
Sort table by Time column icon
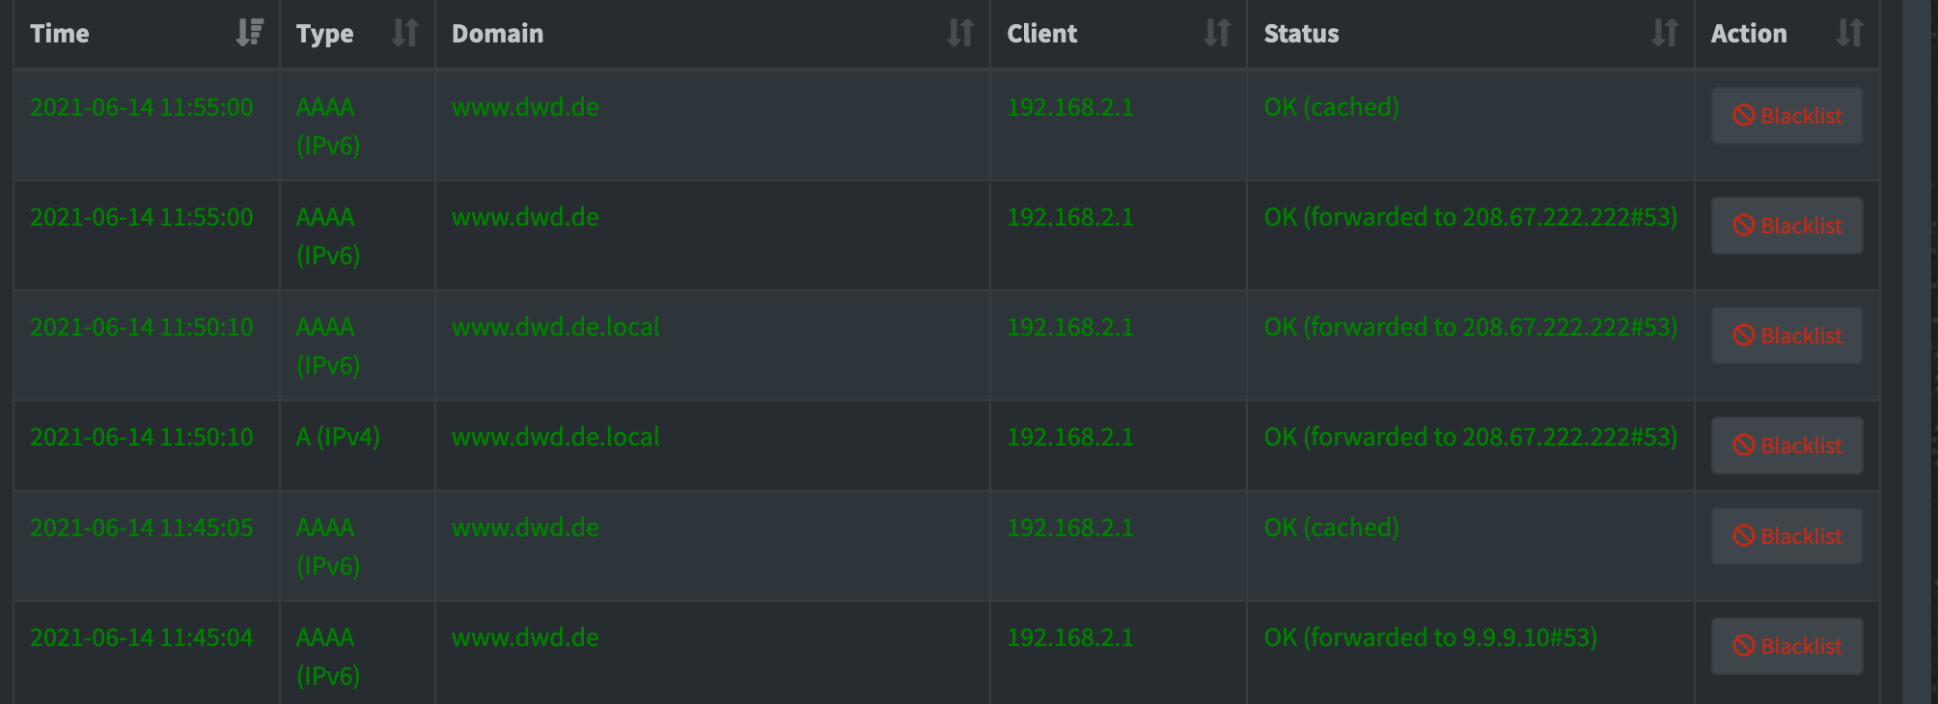click(x=249, y=33)
